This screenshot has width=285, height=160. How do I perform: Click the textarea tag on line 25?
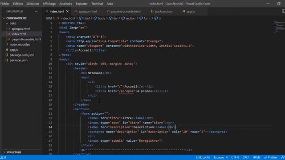point(96,132)
